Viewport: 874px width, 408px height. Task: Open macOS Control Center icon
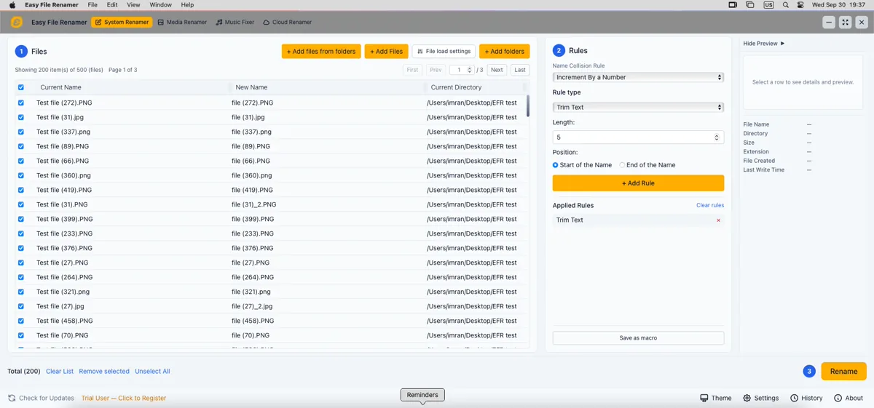[x=800, y=5]
